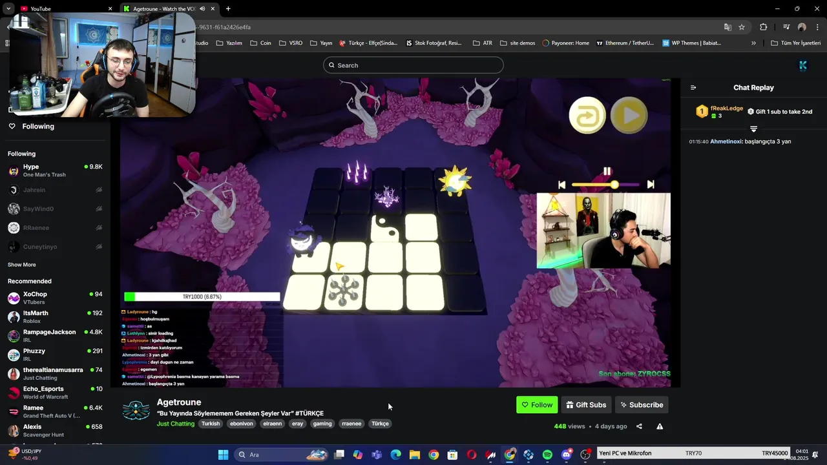Screen dimensions: 827x465
Task: Open the Just Chatting category link
Action: pos(175,424)
